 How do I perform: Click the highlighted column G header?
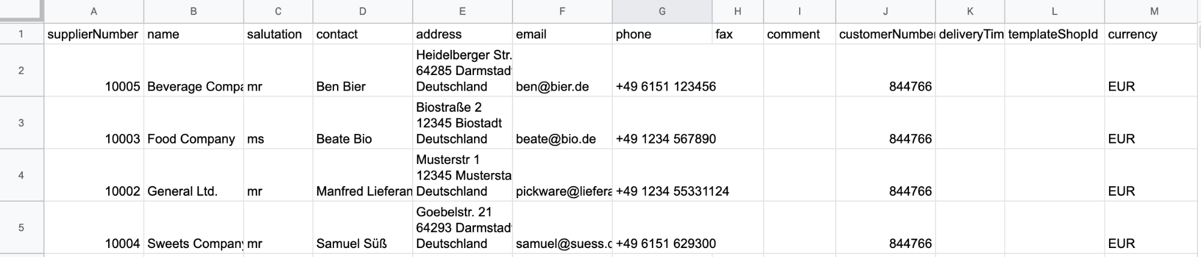pyautogui.click(x=662, y=11)
